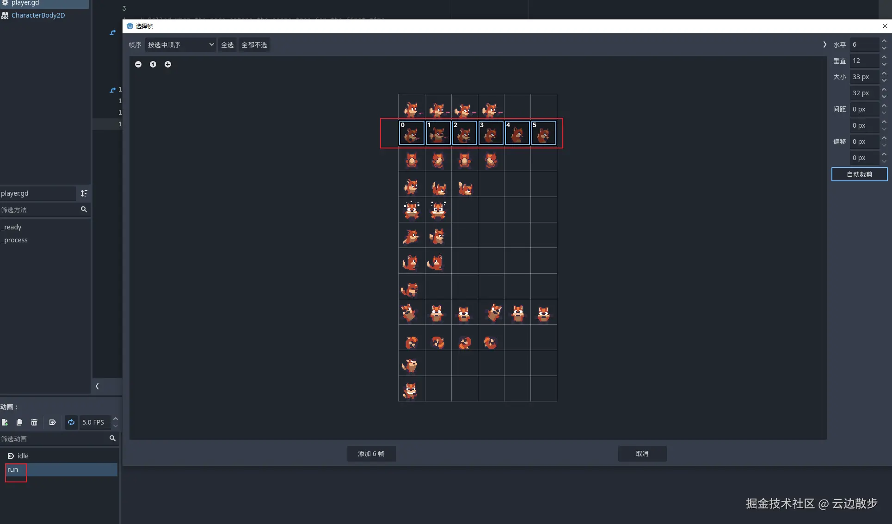Viewport: 892px width, 524px height.
Task: Click the method sort icon beside player.gd
Action: coord(84,193)
